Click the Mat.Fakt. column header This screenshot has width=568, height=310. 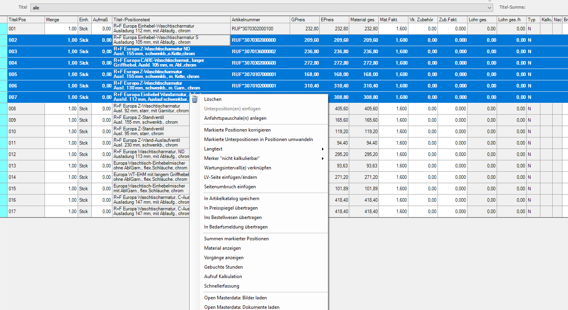pos(393,20)
